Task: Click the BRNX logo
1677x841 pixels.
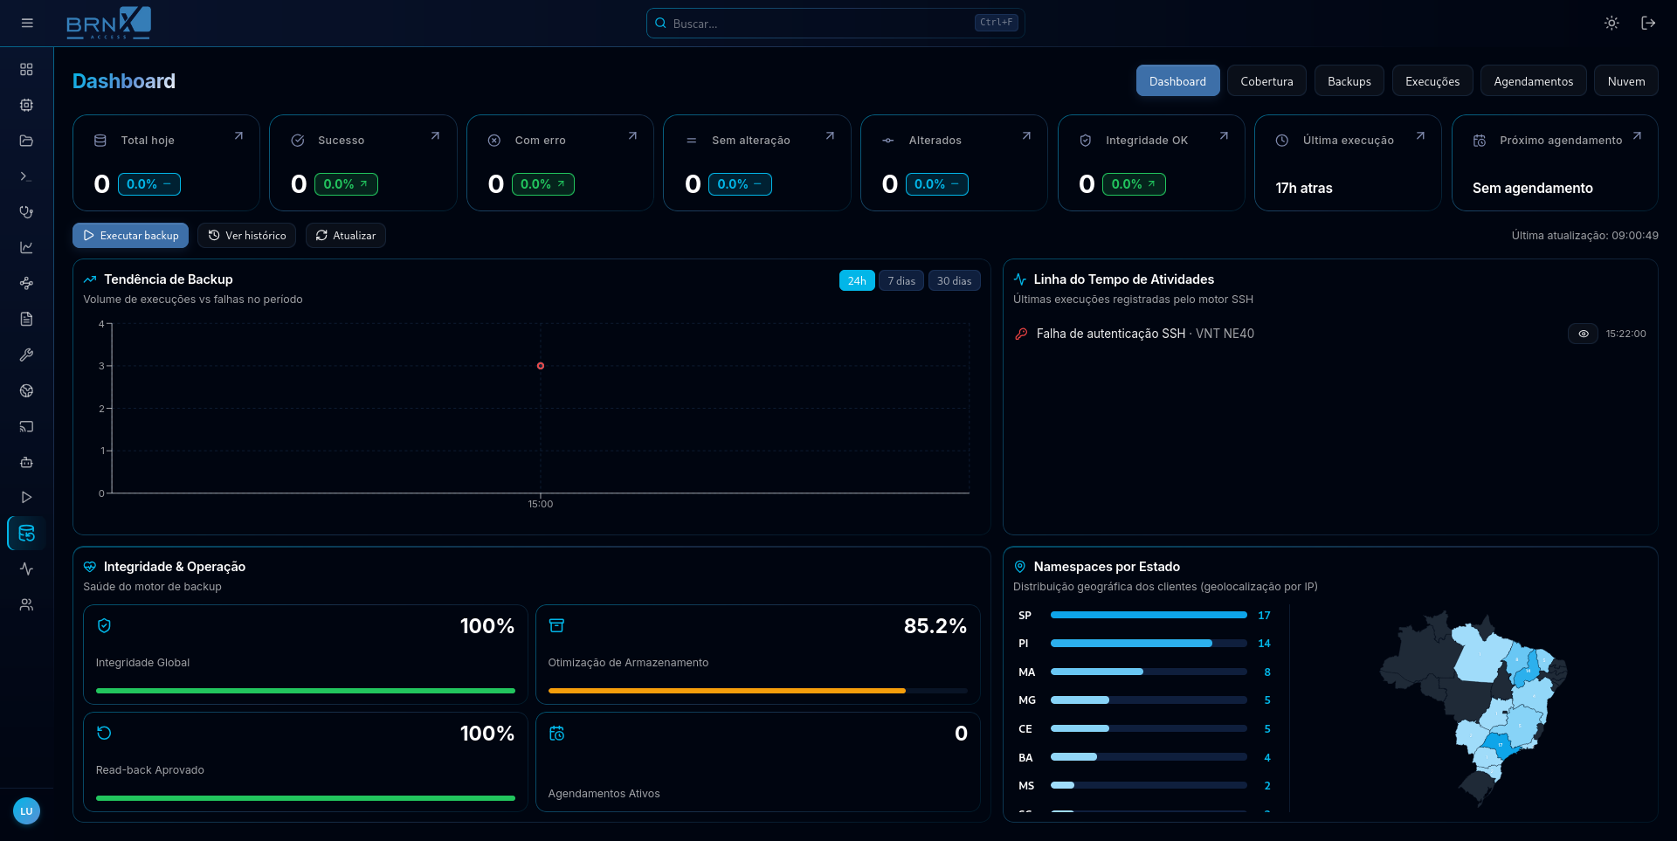Action: 108,23
